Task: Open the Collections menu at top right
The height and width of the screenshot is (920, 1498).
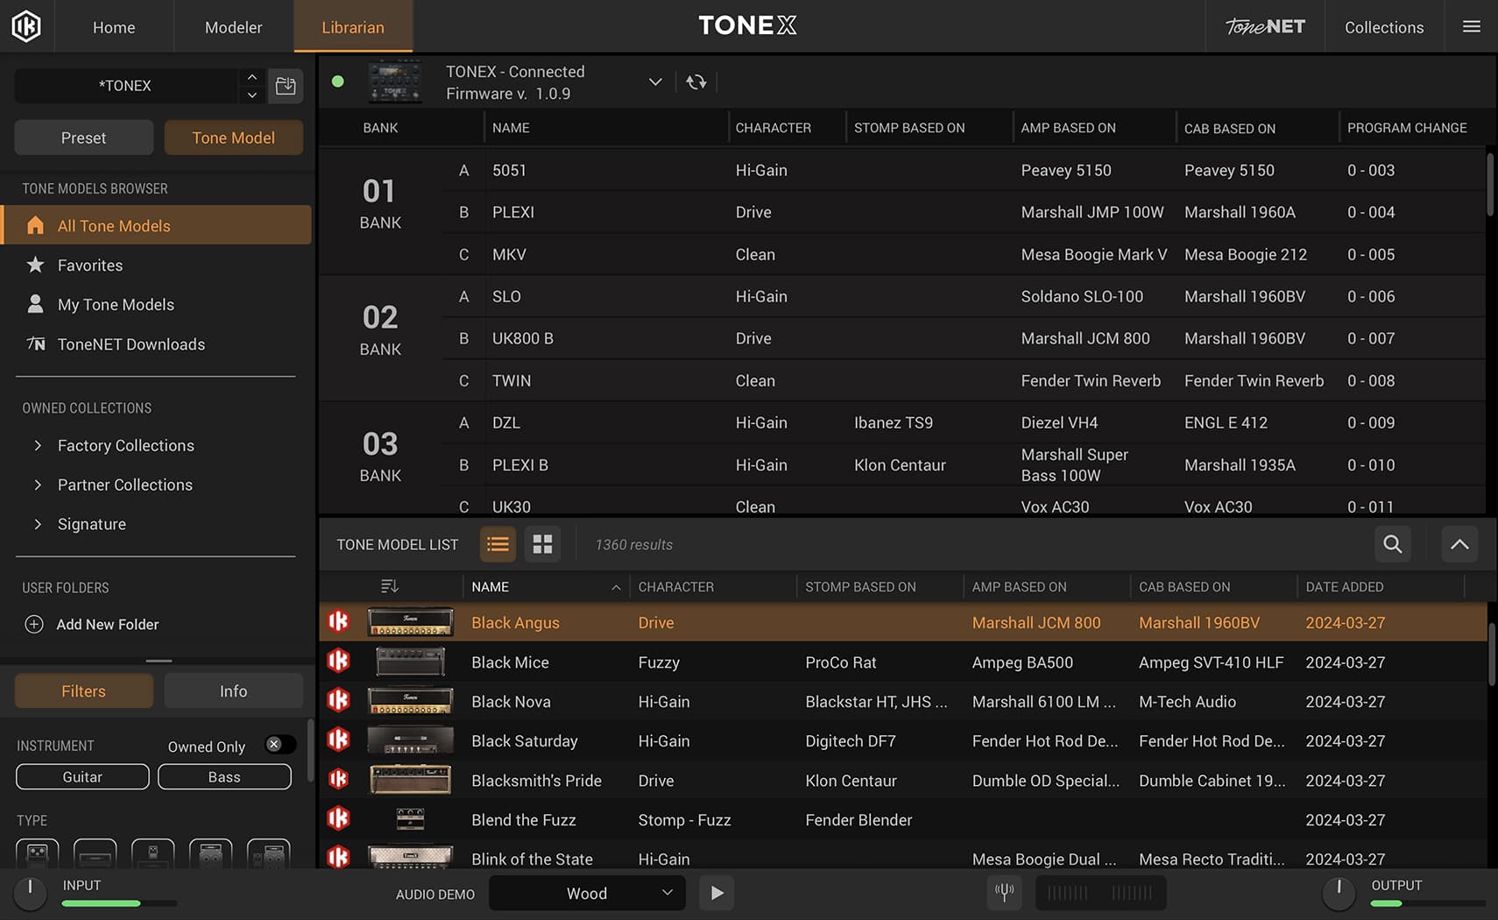Action: [x=1383, y=26]
